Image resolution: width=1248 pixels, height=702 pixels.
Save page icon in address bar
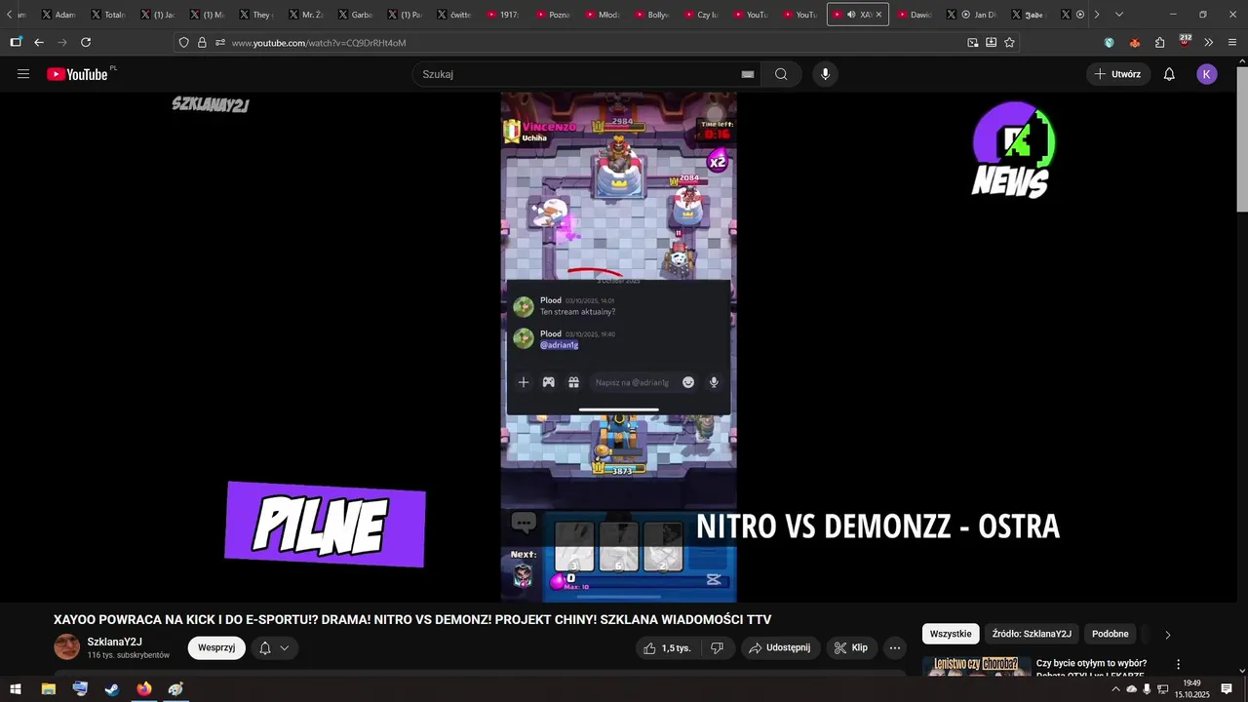click(991, 42)
